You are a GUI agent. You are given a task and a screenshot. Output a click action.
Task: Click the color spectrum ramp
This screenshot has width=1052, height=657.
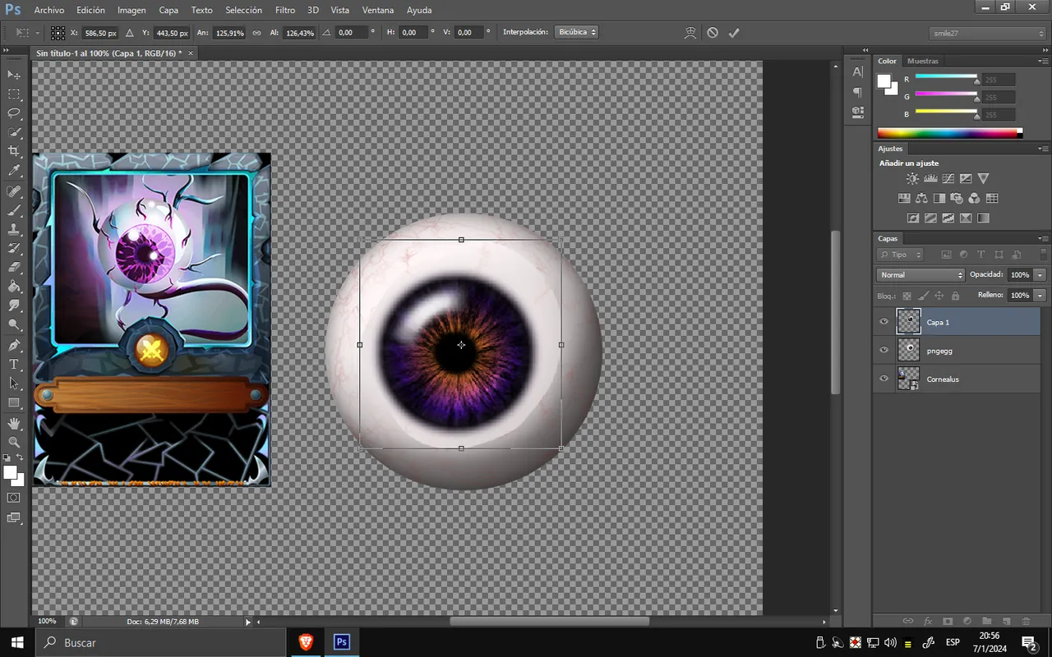[x=950, y=133]
